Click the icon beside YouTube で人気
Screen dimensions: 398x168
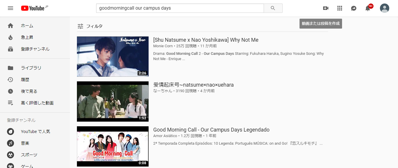(x=10, y=132)
